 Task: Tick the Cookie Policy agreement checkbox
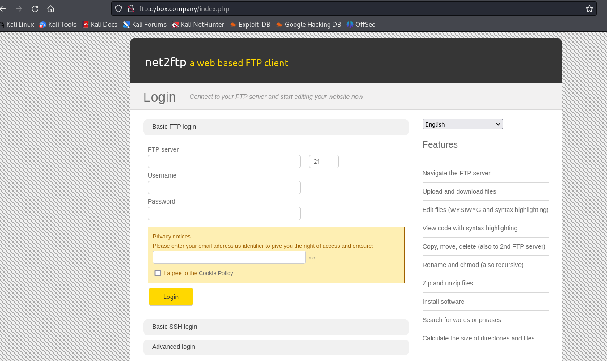pyautogui.click(x=158, y=273)
